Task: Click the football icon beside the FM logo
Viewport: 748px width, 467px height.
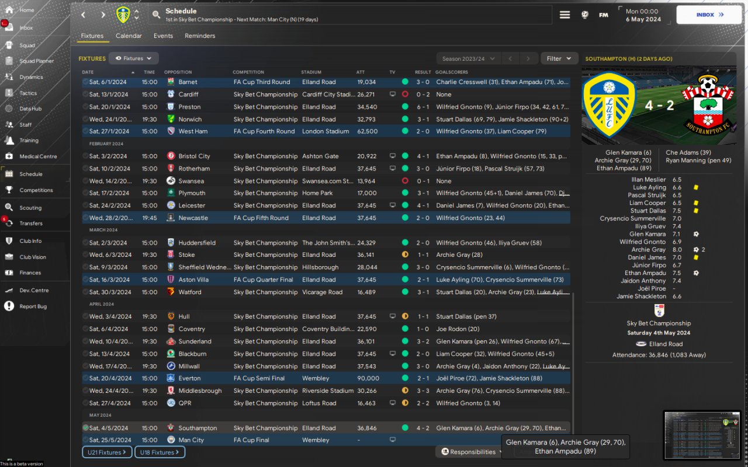Action: pos(584,15)
